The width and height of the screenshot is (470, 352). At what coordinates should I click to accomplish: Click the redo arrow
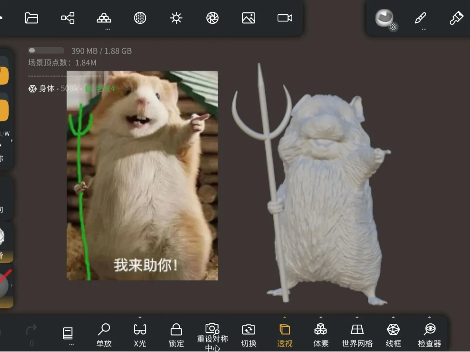(x=31, y=329)
